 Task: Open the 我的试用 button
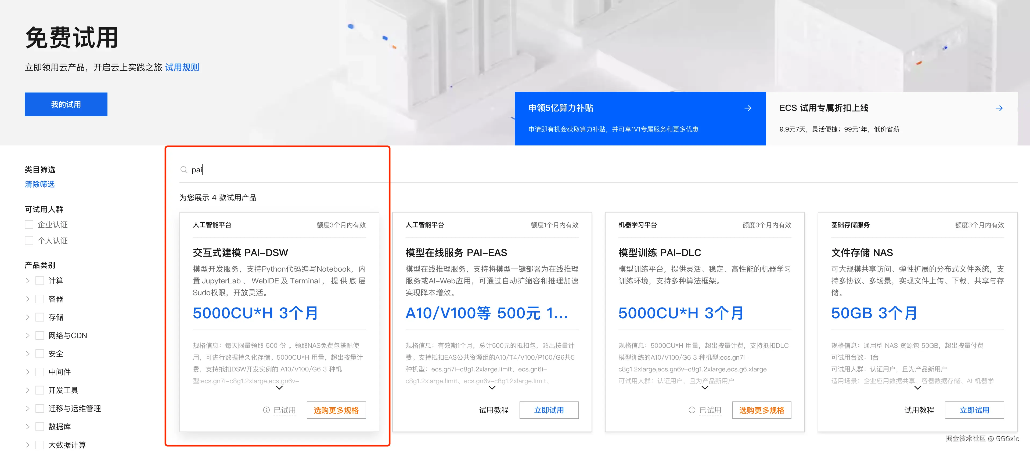click(x=66, y=104)
